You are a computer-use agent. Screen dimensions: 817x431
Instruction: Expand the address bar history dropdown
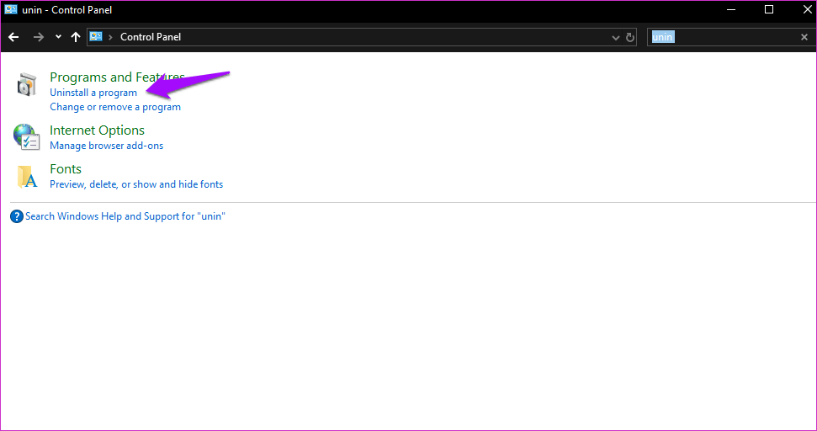click(615, 37)
